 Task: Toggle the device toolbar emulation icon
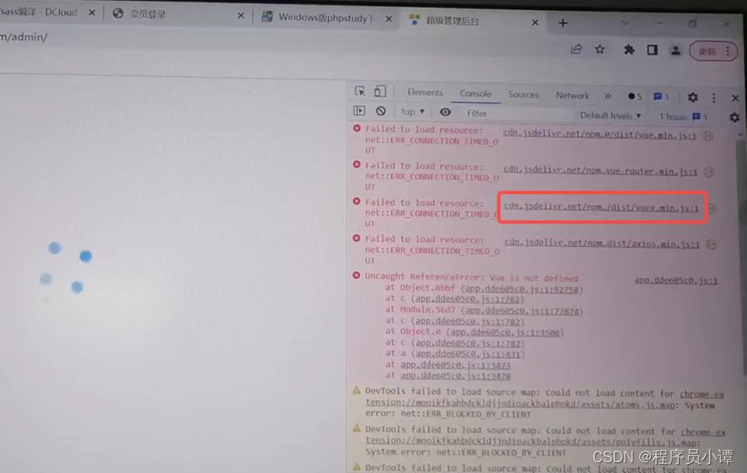[379, 92]
